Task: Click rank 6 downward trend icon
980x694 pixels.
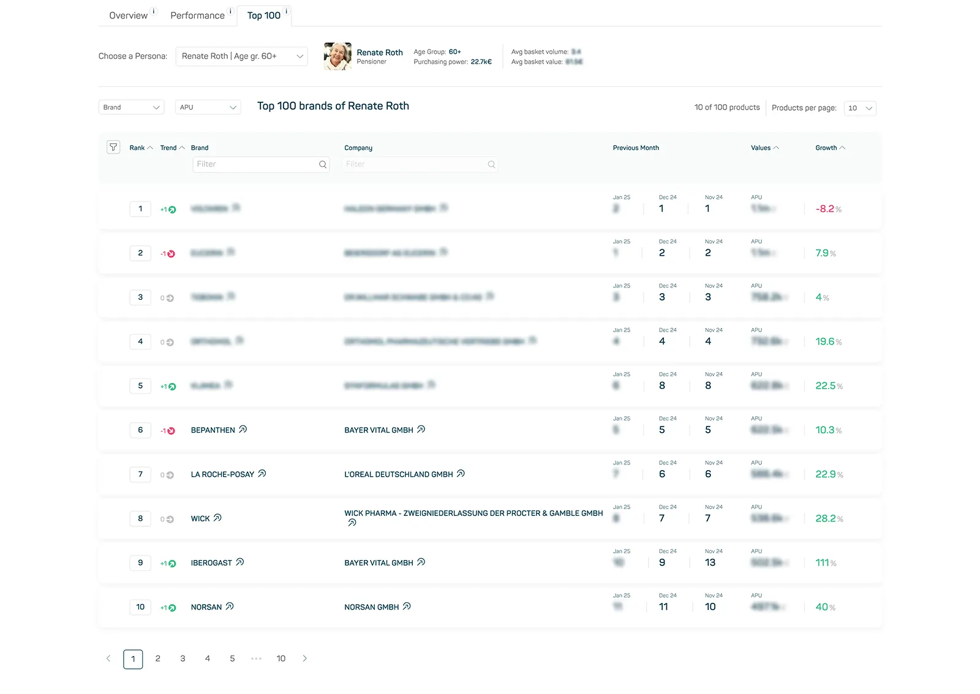Action: (x=171, y=431)
